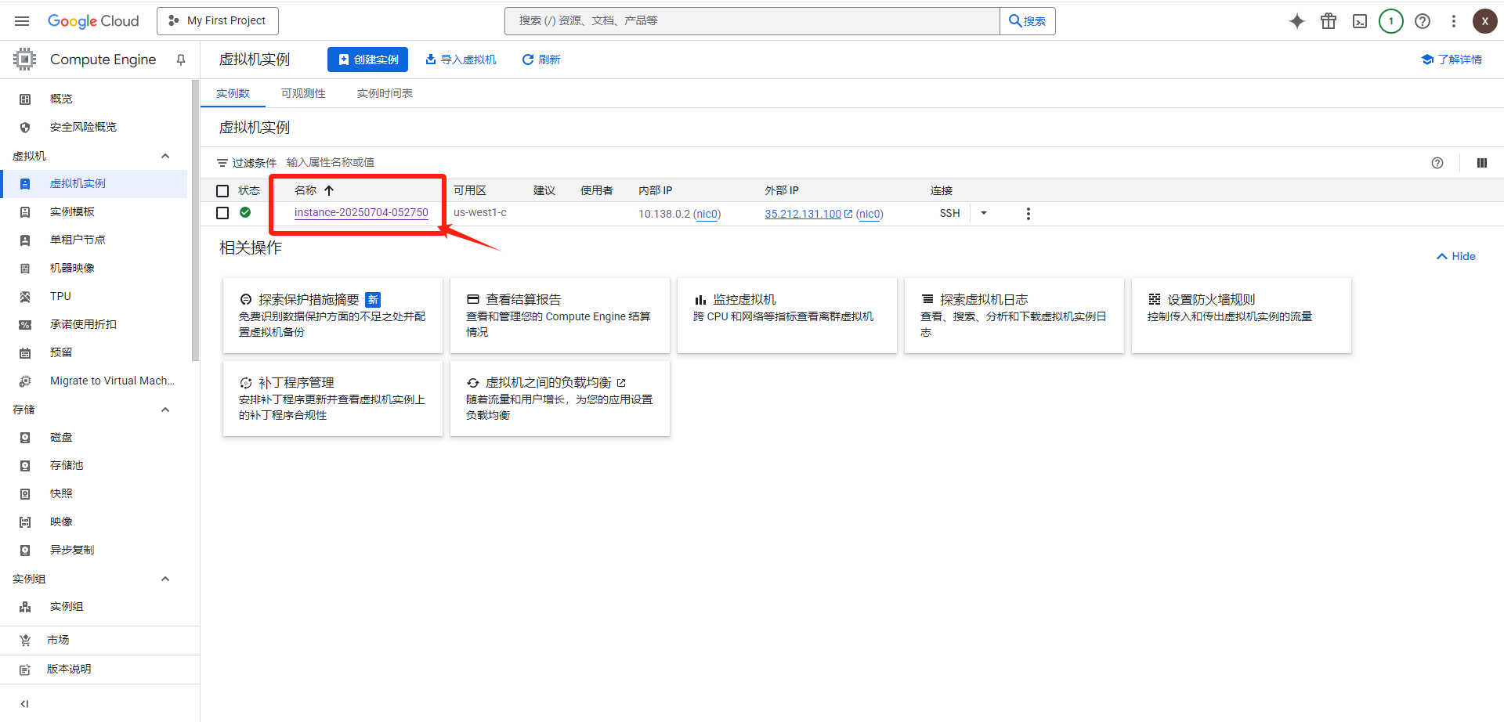Open the header three-dot settings menu
This screenshot has width=1504, height=722.
[1454, 21]
